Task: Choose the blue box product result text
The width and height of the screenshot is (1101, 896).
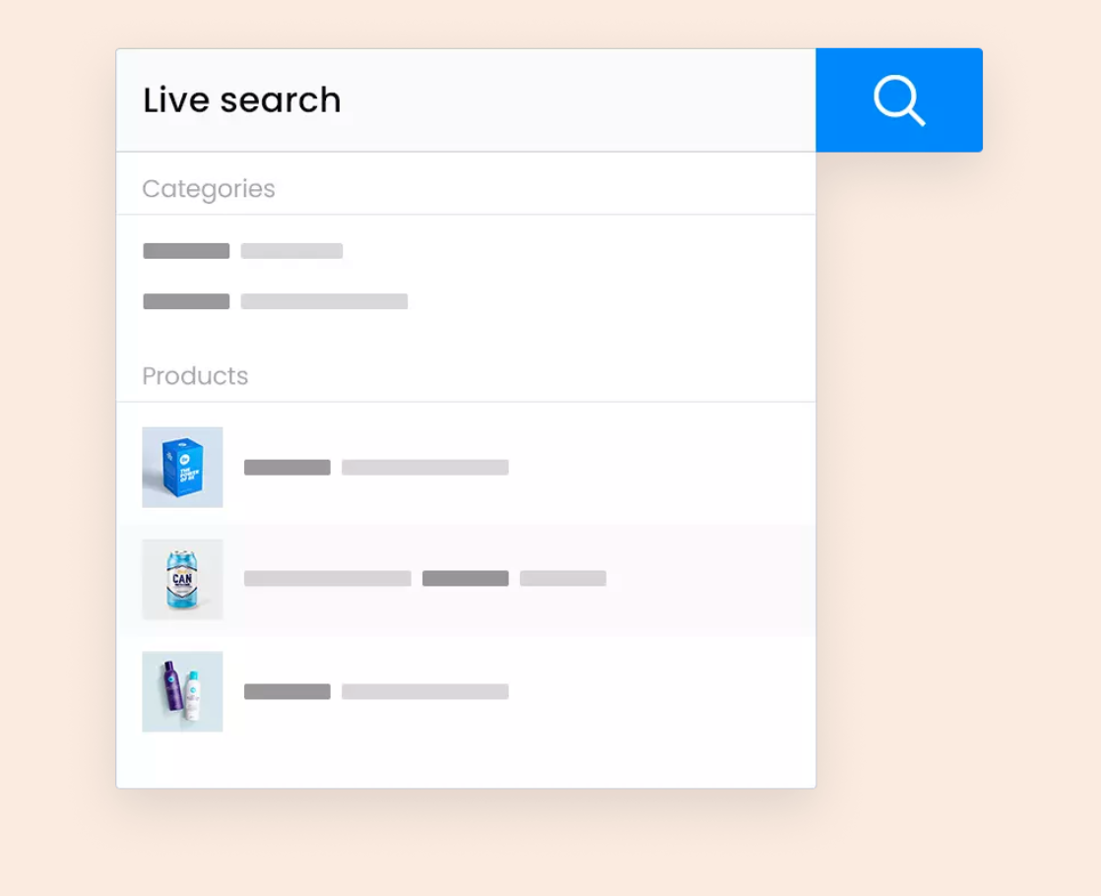Action: (x=376, y=467)
